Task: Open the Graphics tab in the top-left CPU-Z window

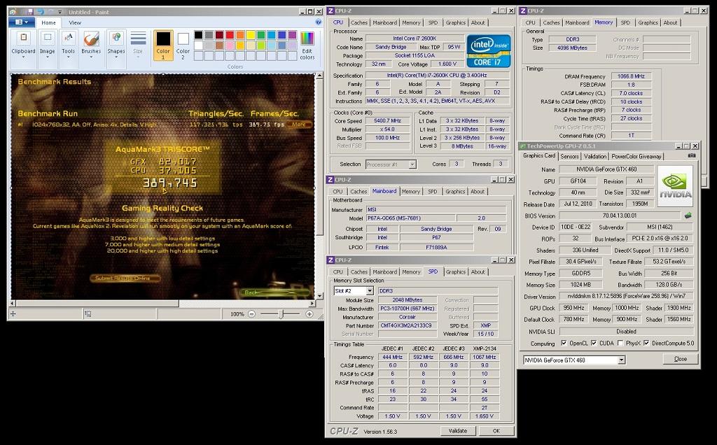Action: click(455, 22)
